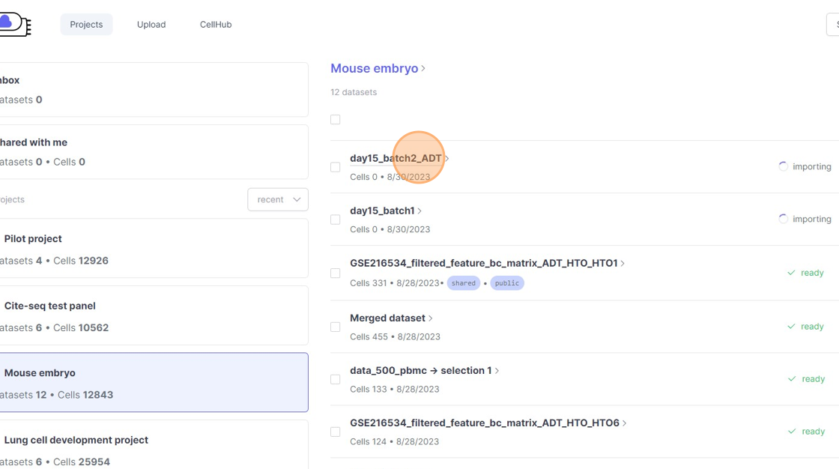Switch to the Upload tab
The image size is (839, 469).
[x=151, y=25]
